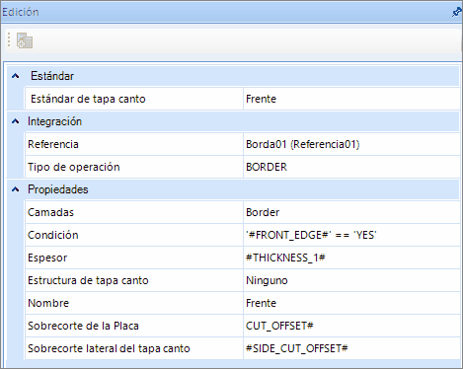Image resolution: width=463 pixels, height=369 pixels.
Task: Edit the CUT_OFFSET# value
Action: click(x=351, y=326)
